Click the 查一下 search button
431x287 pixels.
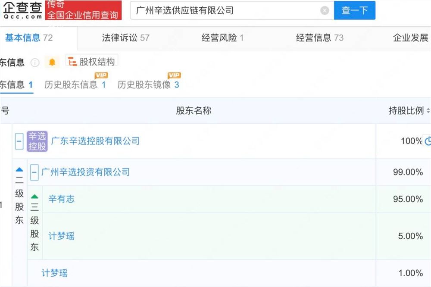click(x=355, y=10)
